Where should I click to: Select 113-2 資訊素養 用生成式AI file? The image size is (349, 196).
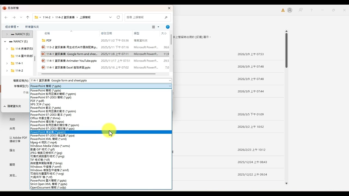click(x=105, y=47)
